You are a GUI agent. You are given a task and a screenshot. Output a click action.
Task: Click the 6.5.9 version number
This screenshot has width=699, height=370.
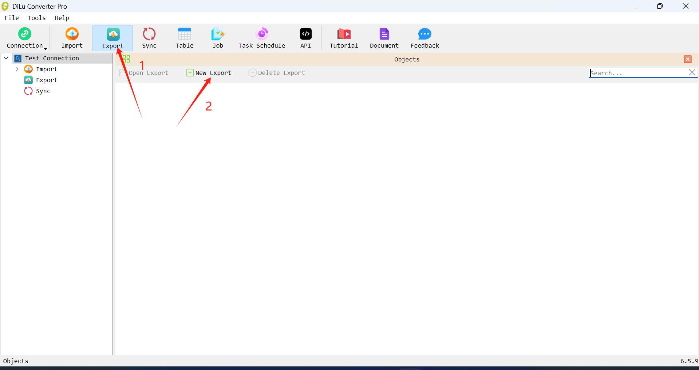(x=689, y=361)
